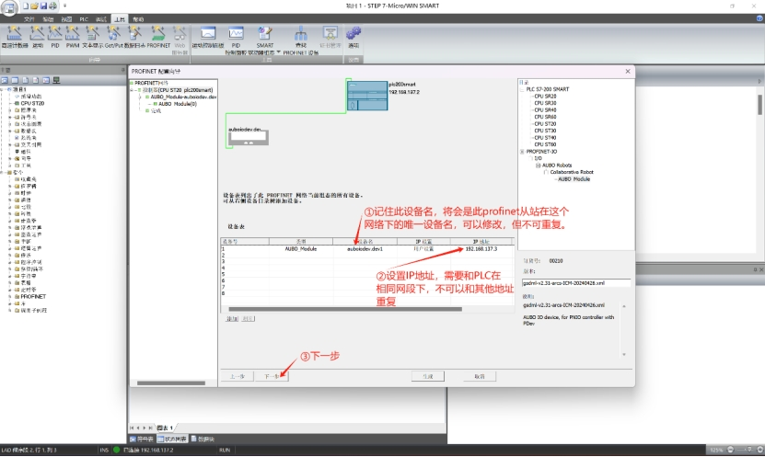
Task: Open the PWM wizard tool
Action: click(x=73, y=36)
